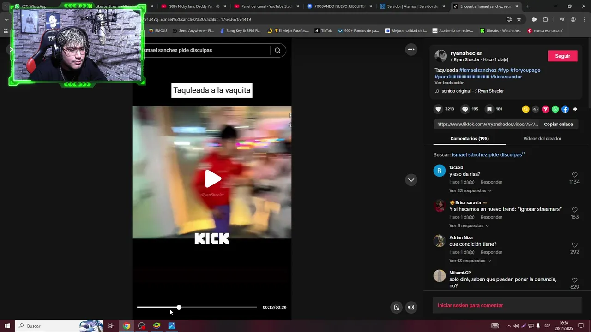591x332 pixels.
Task: Expand Ver 23 respuestas under facuxd comment
Action: point(470,191)
